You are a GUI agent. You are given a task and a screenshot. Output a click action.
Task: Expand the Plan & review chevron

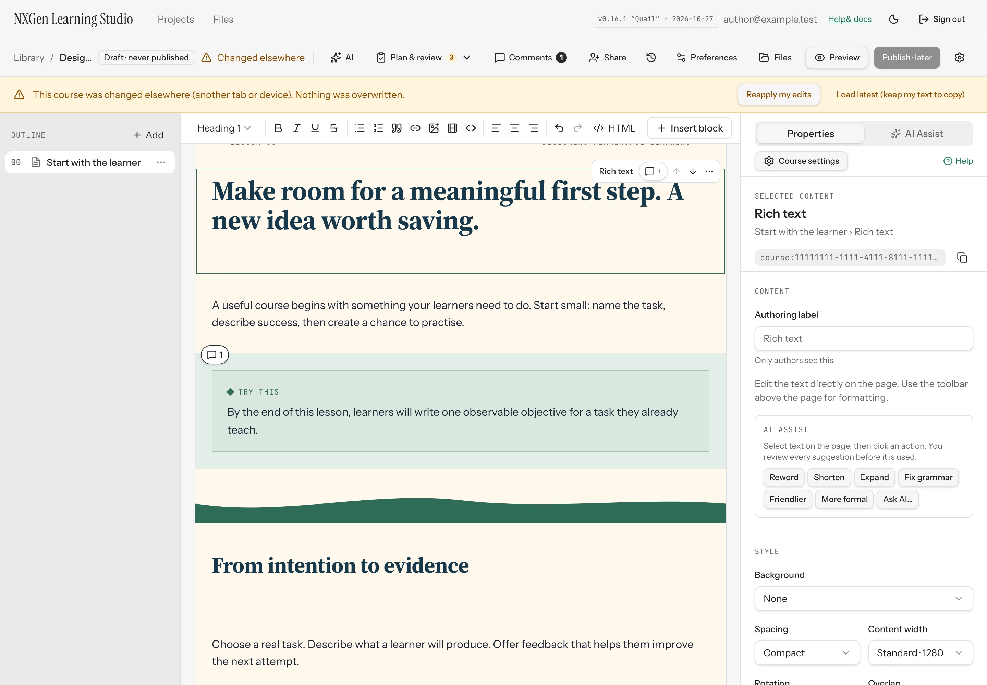(x=467, y=58)
